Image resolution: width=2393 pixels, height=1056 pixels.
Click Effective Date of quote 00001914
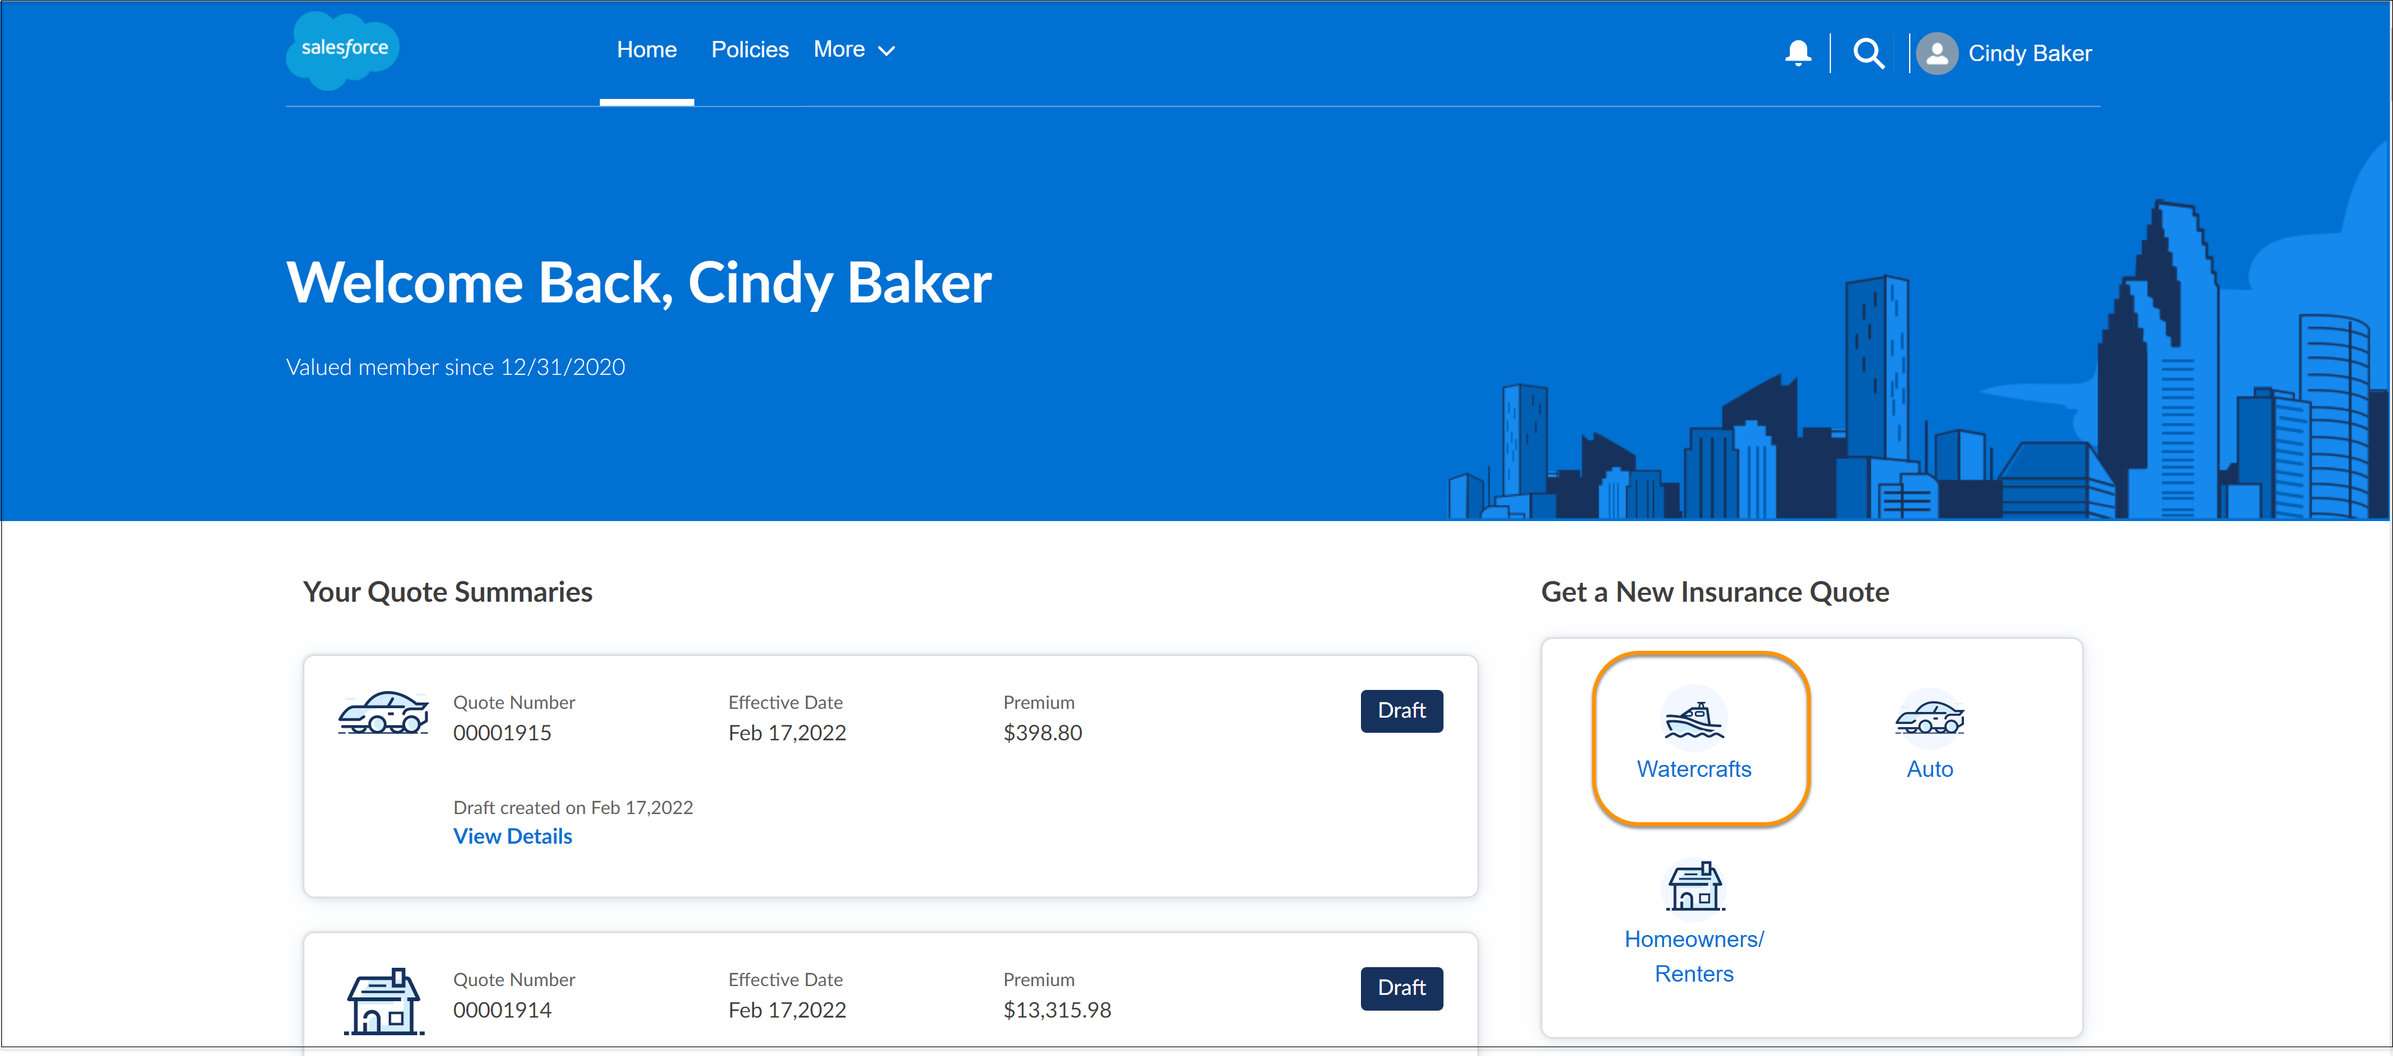787,1009
